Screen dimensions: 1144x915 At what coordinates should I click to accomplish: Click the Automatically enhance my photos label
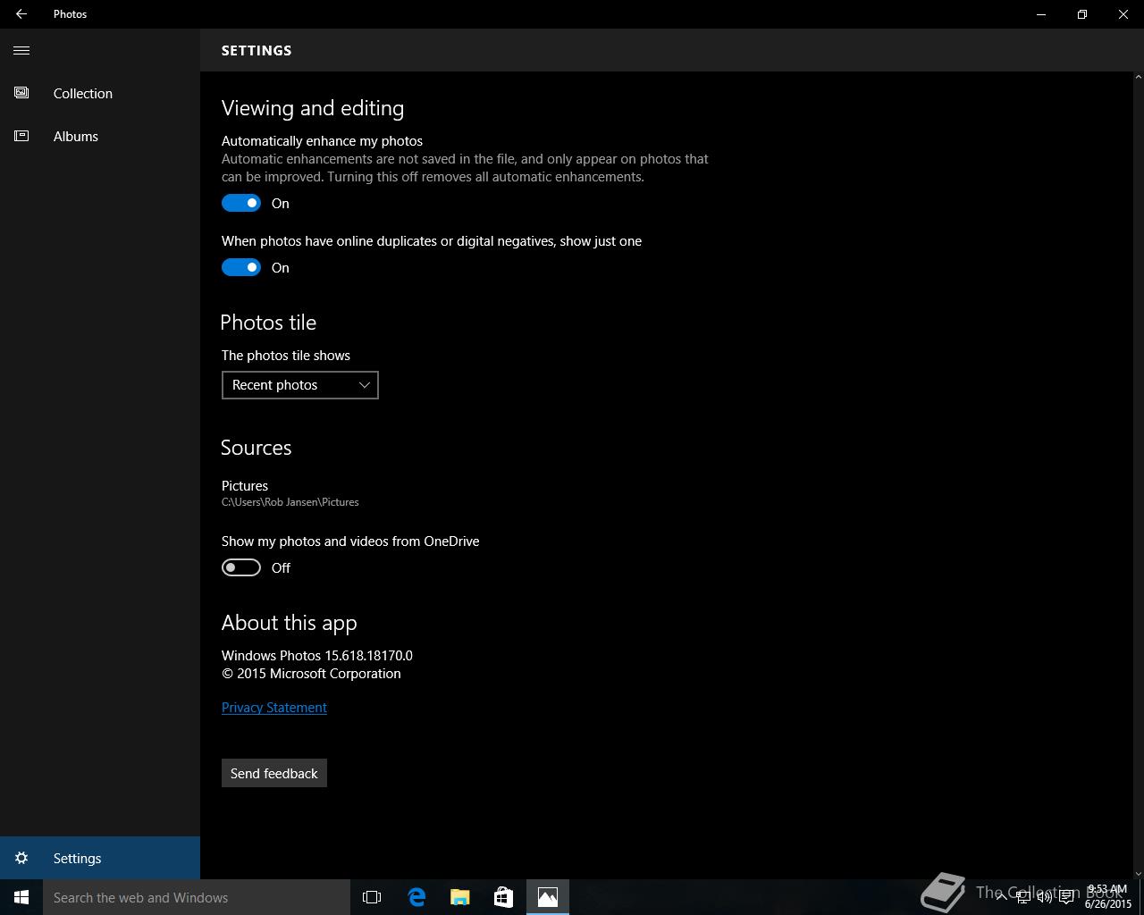(x=322, y=141)
